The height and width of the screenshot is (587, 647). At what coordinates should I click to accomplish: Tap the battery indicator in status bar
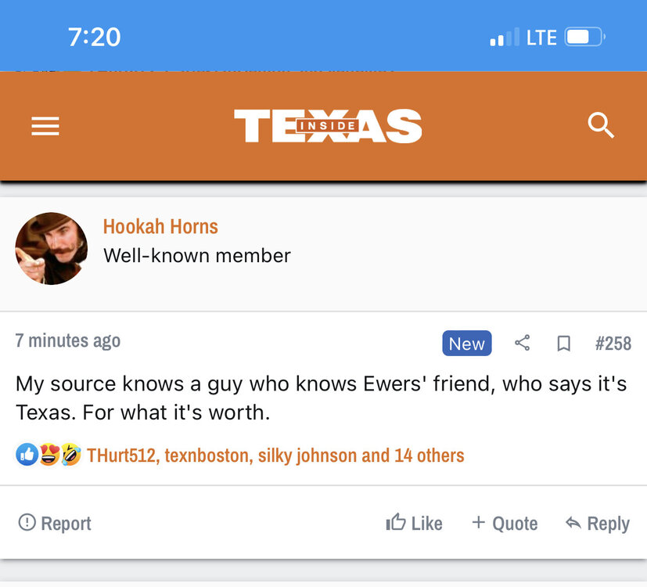coord(584,37)
